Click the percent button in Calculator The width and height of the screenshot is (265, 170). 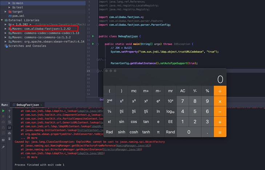click(207, 91)
